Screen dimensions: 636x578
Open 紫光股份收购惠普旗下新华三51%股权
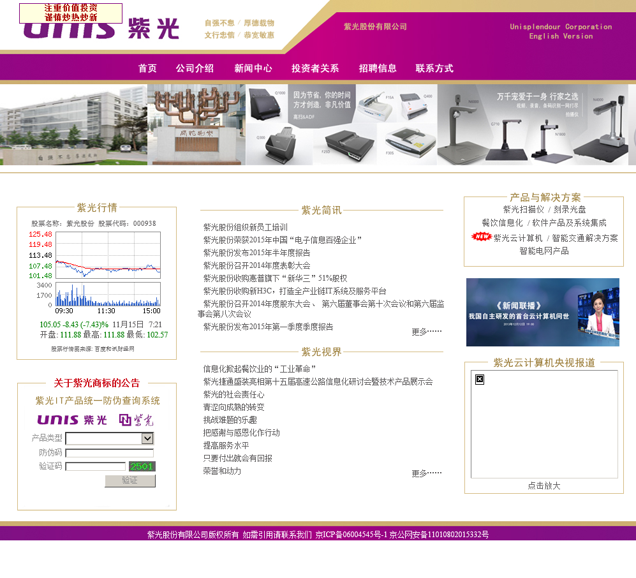coord(275,278)
